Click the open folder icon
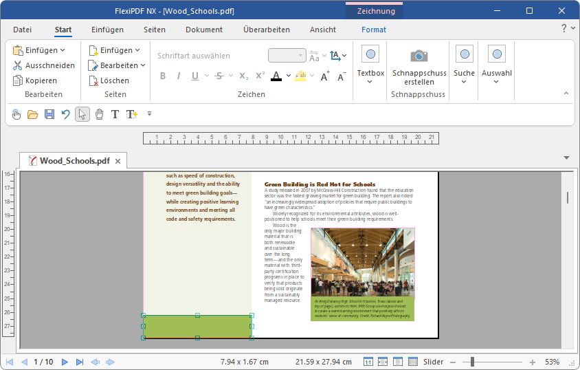Image resolution: width=580 pixels, height=370 pixels. (32, 114)
